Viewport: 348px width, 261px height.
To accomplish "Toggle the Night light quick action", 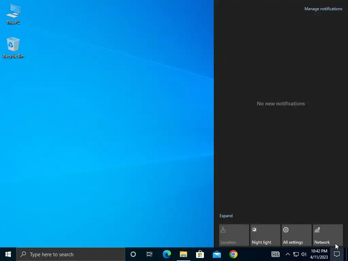I will click(265, 235).
